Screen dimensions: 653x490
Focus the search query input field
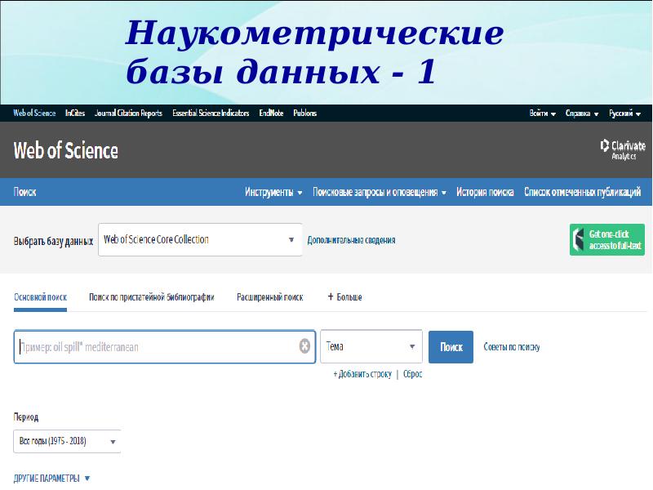point(158,347)
